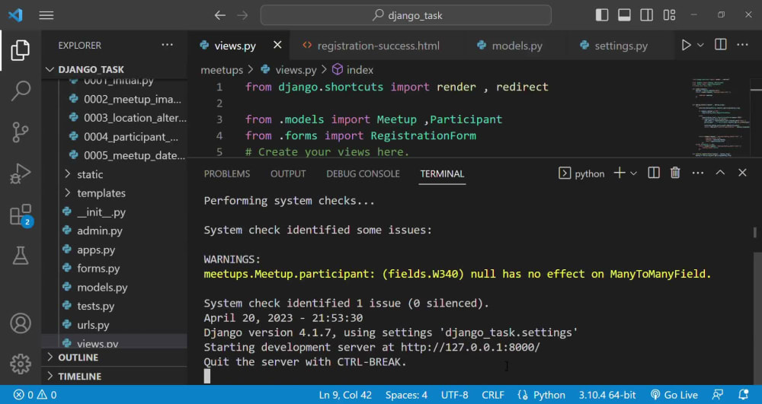Run the Python file with play button
Screen dimensions: 762x404
(686, 45)
